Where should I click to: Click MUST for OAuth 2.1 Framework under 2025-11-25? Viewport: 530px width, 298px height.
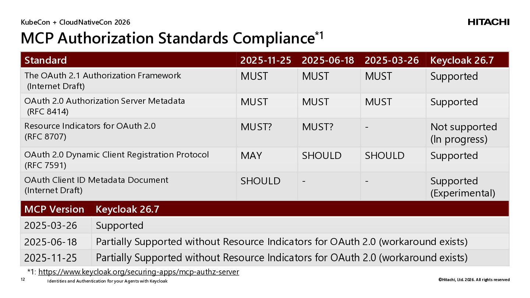[254, 77]
